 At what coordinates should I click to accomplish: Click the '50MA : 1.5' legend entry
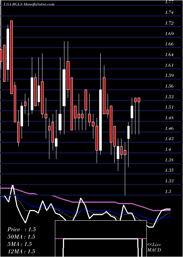click(22, 237)
